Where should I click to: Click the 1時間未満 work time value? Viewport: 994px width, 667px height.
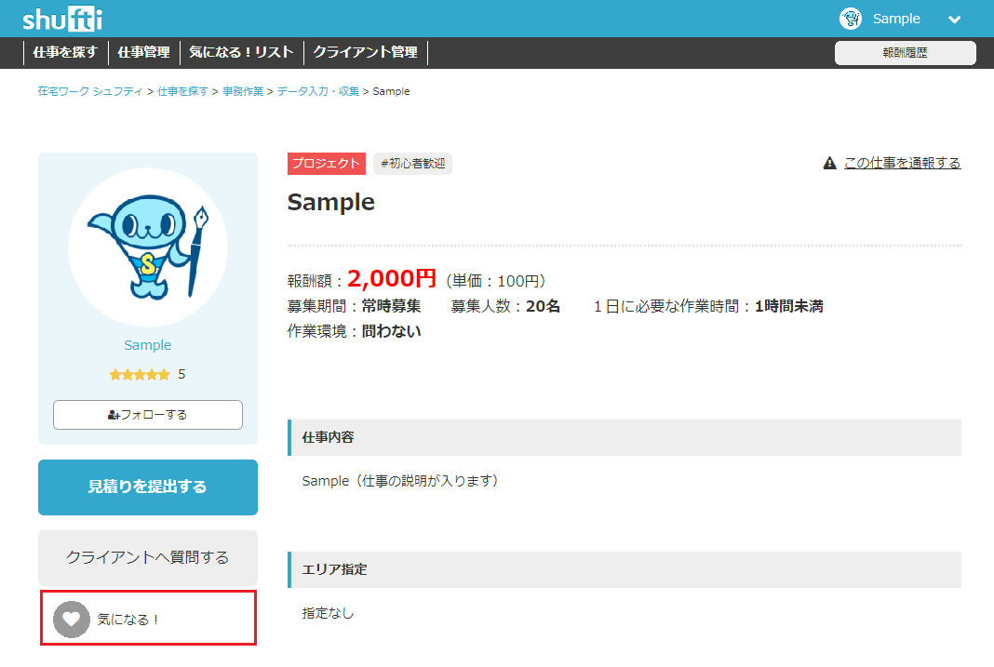[x=789, y=306]
